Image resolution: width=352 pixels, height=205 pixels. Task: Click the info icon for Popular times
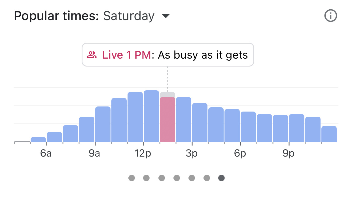click(x=330, y=16)
